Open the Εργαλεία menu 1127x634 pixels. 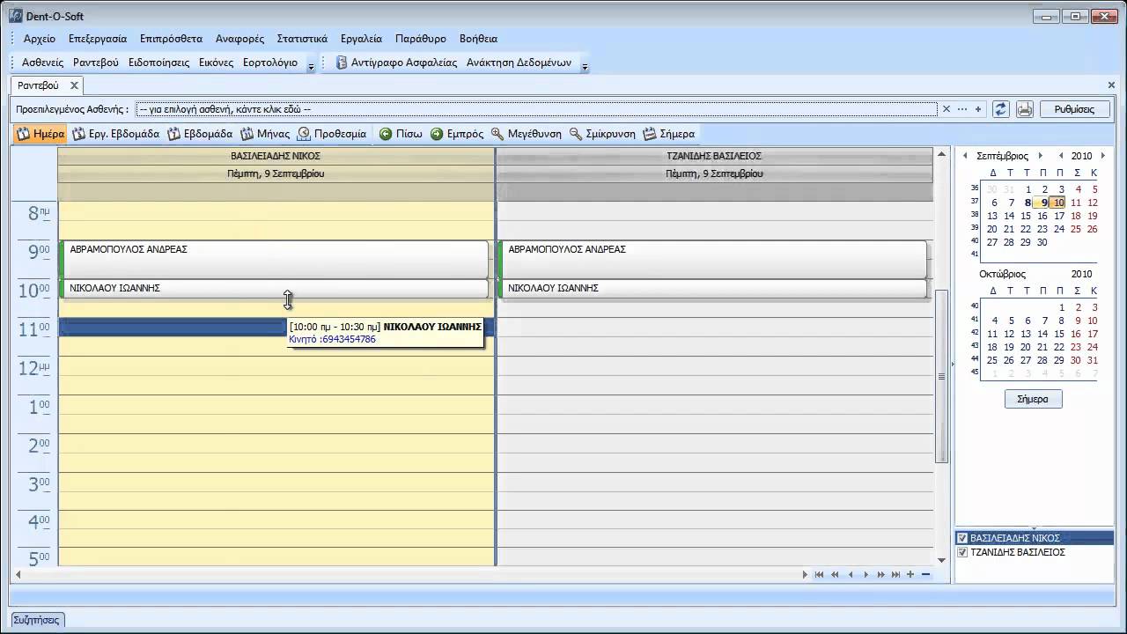pyautogui.click(x=361, y=39)
